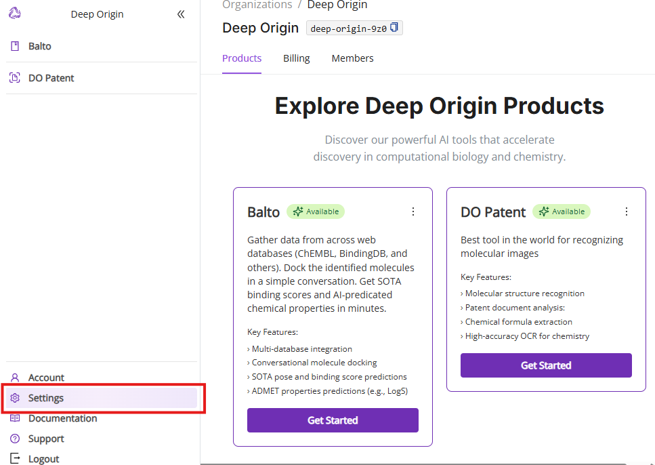This screenshot has height=465, width=655.
Task: Click the Available badge on Balto card
Action: point(316,211)
